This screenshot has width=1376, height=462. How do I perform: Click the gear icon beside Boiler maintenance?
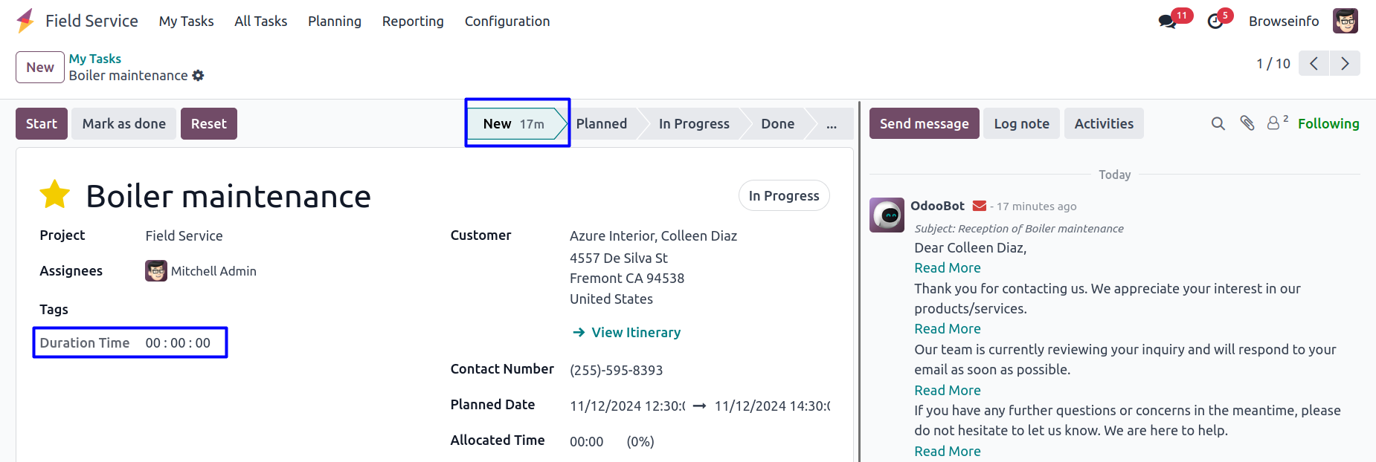(198, 76)
